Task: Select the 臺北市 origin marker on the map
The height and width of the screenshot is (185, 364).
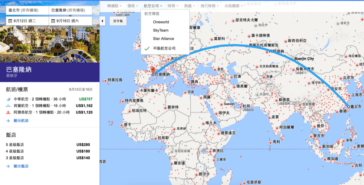Action: [x=348, y=106]
